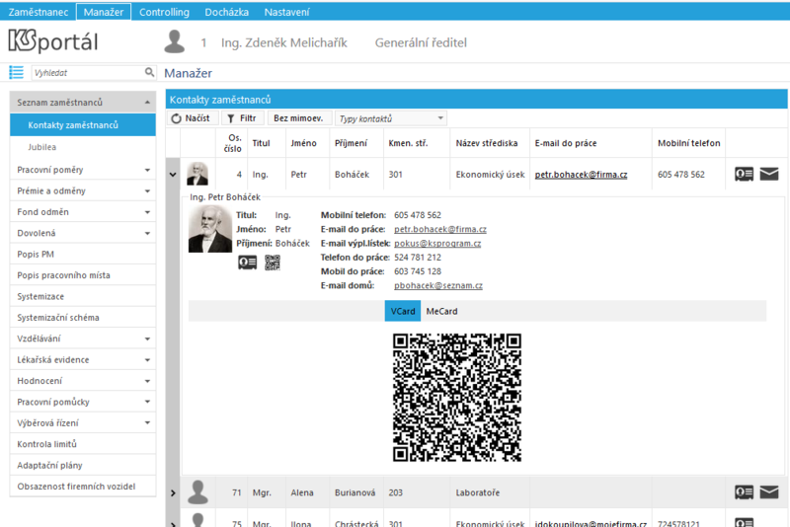Click Laboratoře cell in Burianová row
This screenshot has width=790, height=527.
pos(489,492)
